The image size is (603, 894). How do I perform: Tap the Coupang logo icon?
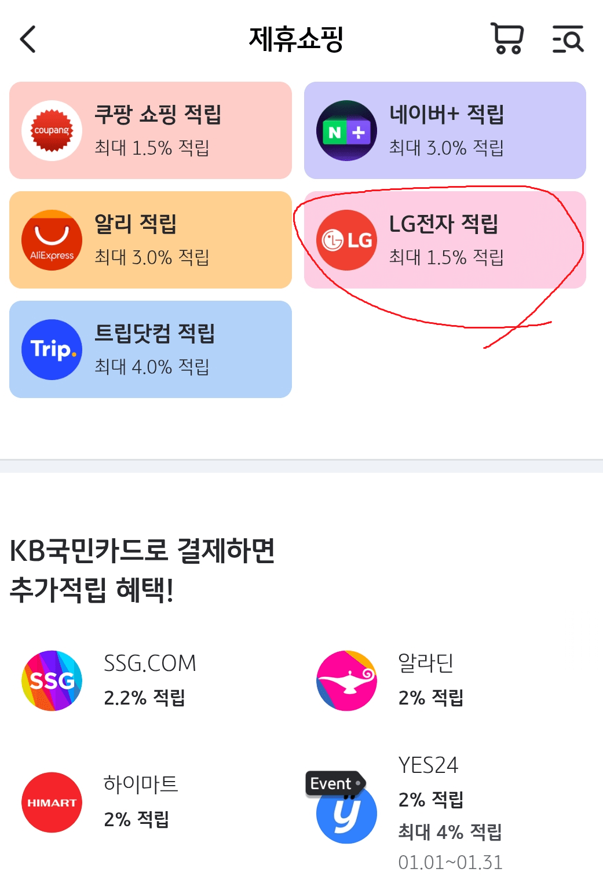click(52, 130)
